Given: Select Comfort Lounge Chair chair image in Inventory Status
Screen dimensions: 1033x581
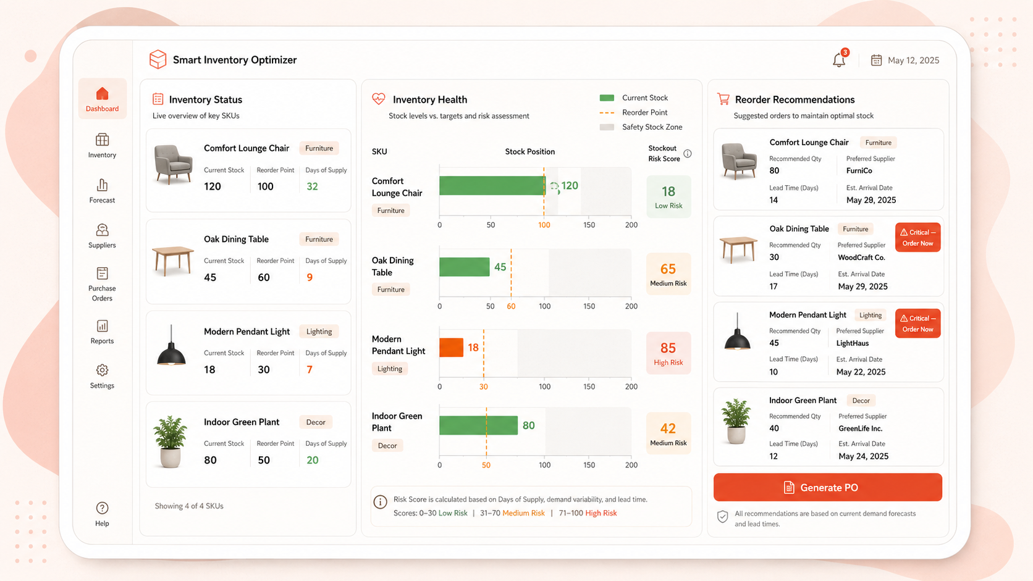Looking at the screenshot, I should [x=173, y=164].
